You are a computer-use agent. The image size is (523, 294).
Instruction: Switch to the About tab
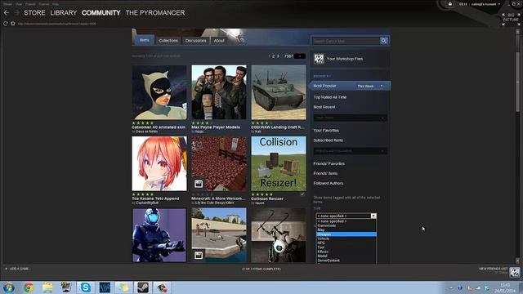click(219, 40)
